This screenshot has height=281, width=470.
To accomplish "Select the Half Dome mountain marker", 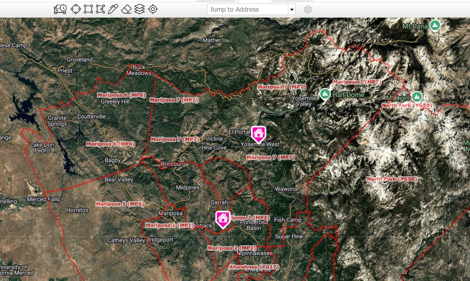I will point(325,94).
